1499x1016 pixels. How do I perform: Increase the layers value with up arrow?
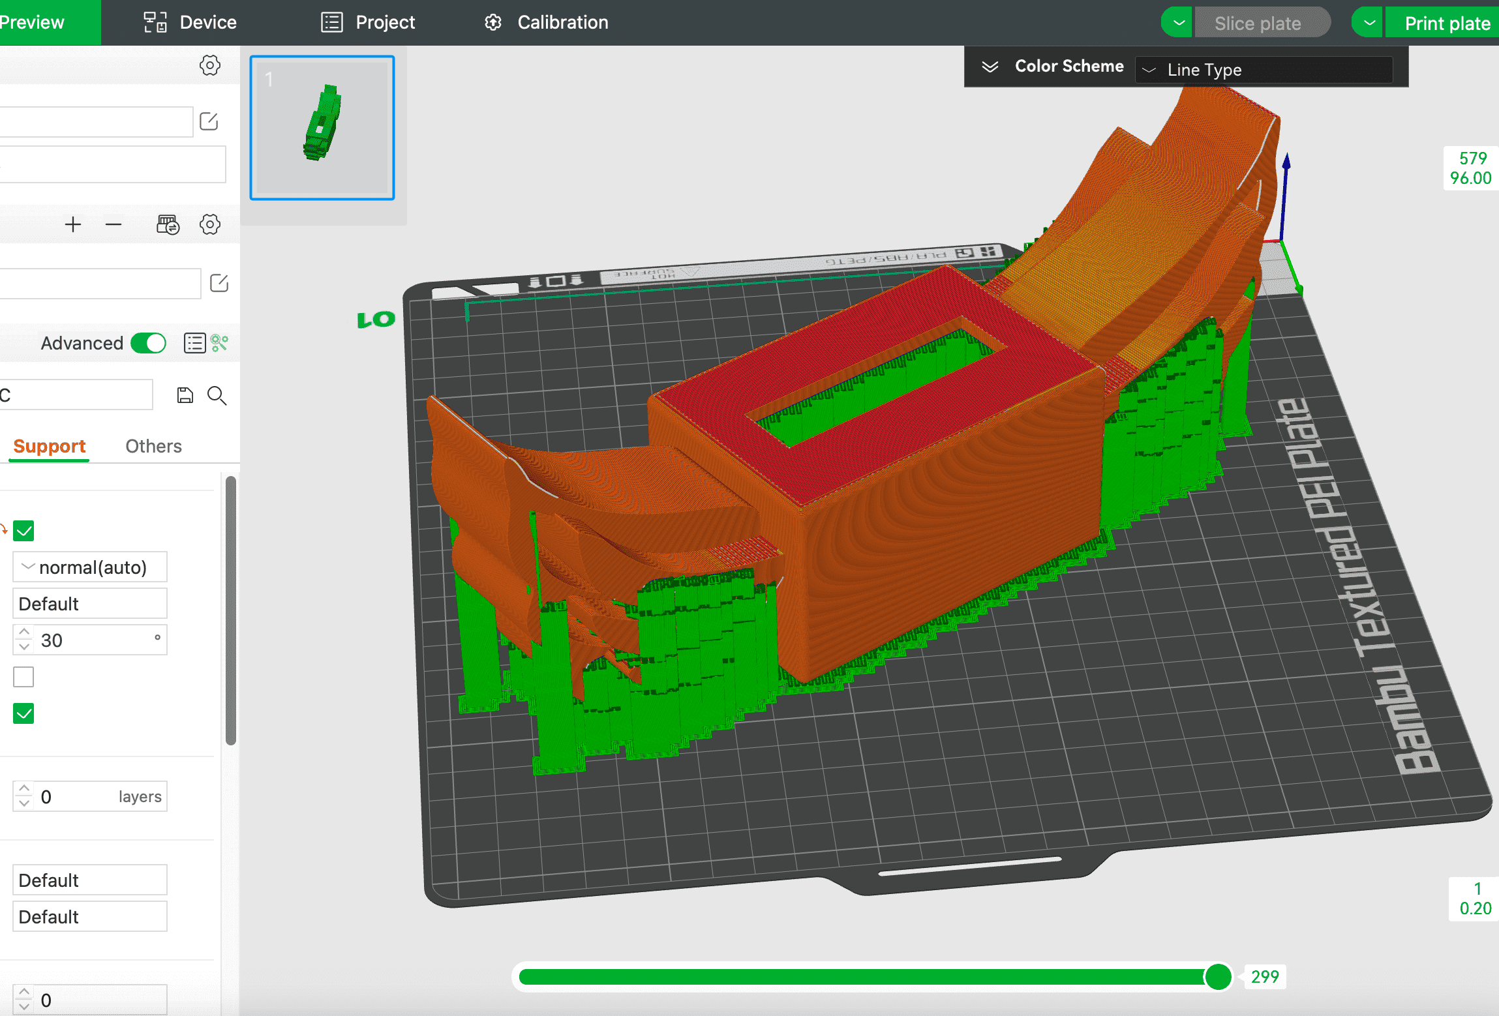click(24, 788)
